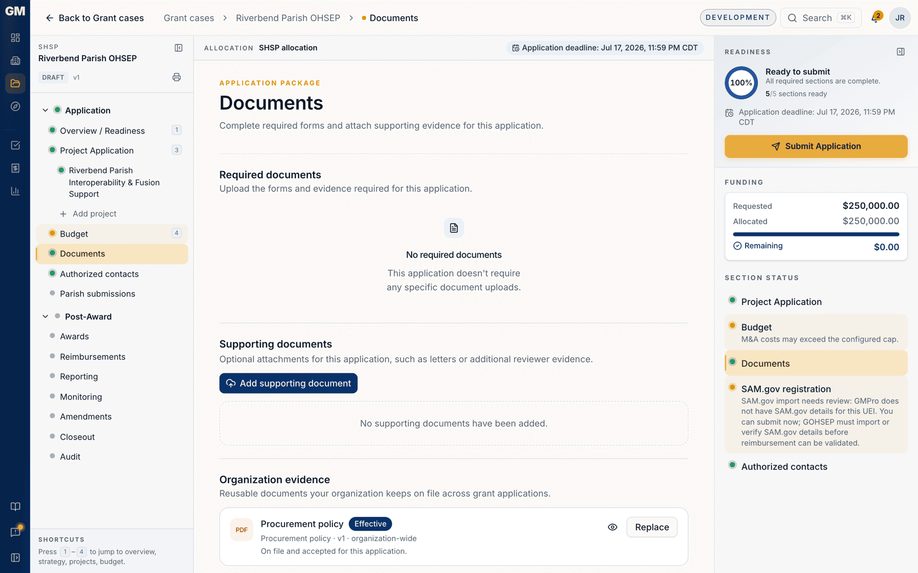
Task: Click the plus icon beside Add project
Action: point(63,214)
